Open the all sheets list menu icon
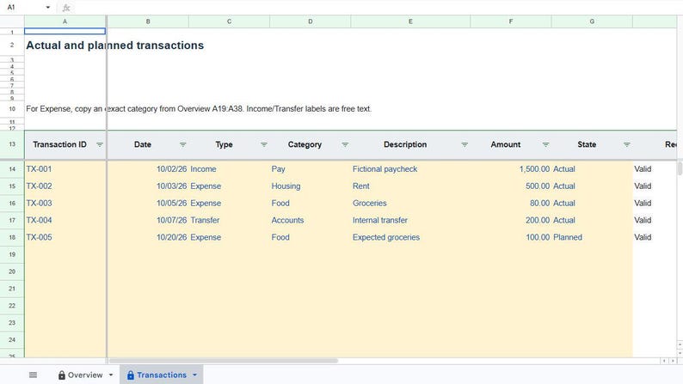The height and width of the screenshot is (384, 683). click(33, 375)
